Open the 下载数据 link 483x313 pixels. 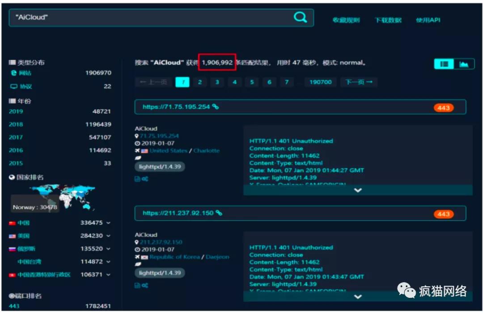388,20
